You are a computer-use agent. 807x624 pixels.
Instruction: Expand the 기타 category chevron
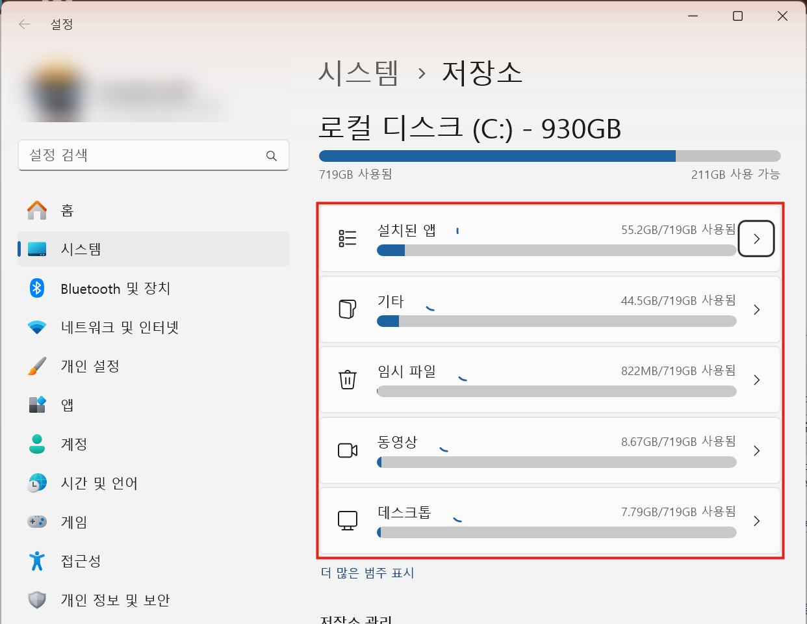[756, 309]
